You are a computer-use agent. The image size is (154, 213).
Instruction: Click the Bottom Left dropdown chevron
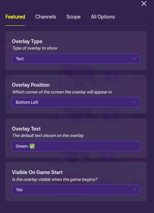click(134, 102)
